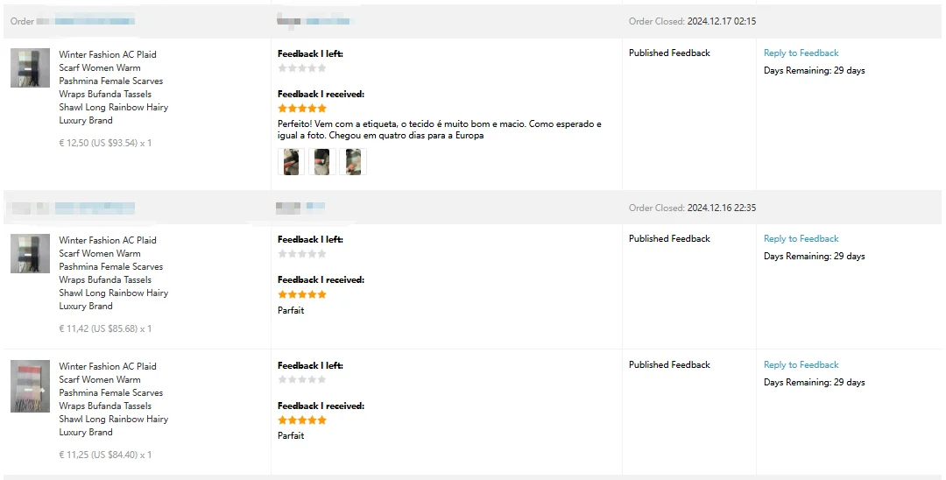Click empty stars left for €11,42 item
This screenshot has height=480, width=946.
(x=301, y=254)
